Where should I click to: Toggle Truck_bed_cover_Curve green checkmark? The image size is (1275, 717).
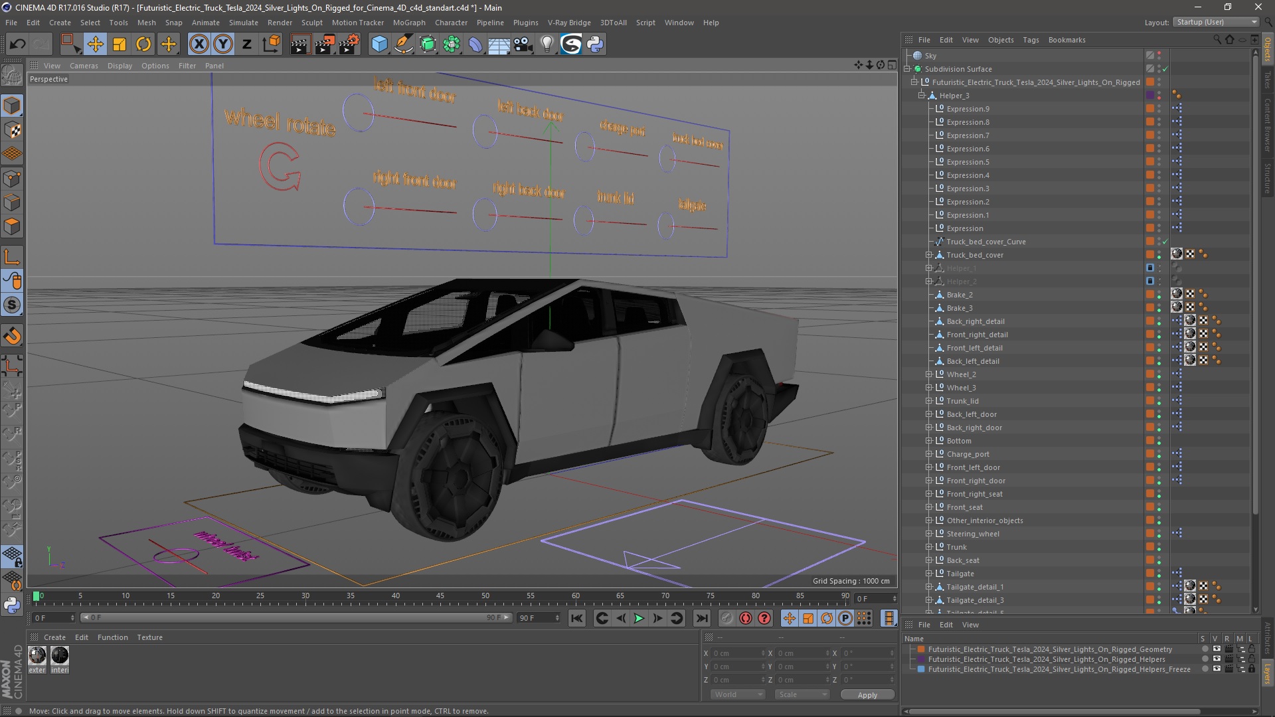click(x=1165, y=242)
